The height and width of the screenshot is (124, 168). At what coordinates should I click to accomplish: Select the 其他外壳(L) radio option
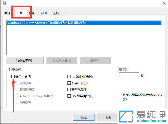click(x=17, y=89)
